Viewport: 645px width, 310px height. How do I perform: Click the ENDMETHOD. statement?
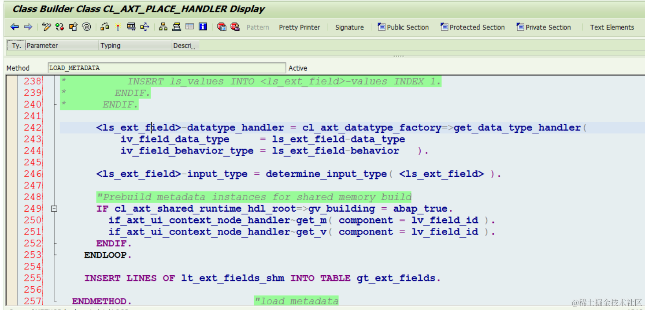coord(102,301)
